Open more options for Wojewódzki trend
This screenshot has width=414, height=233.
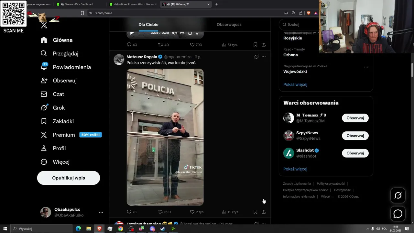366,67
